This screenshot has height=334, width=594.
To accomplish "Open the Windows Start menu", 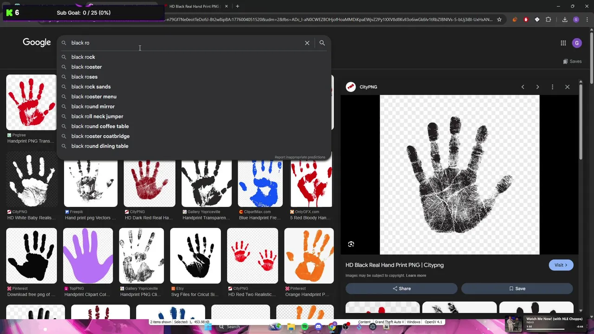I will [x=208, y=327].
